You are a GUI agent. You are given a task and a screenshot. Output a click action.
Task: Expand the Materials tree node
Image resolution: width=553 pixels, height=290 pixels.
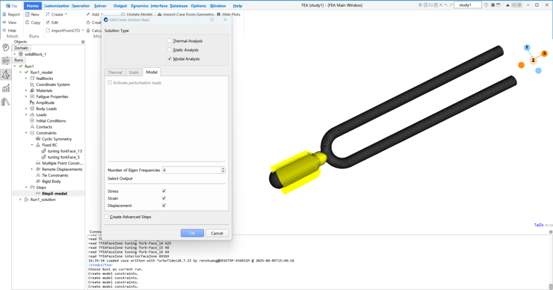(26, 91)
